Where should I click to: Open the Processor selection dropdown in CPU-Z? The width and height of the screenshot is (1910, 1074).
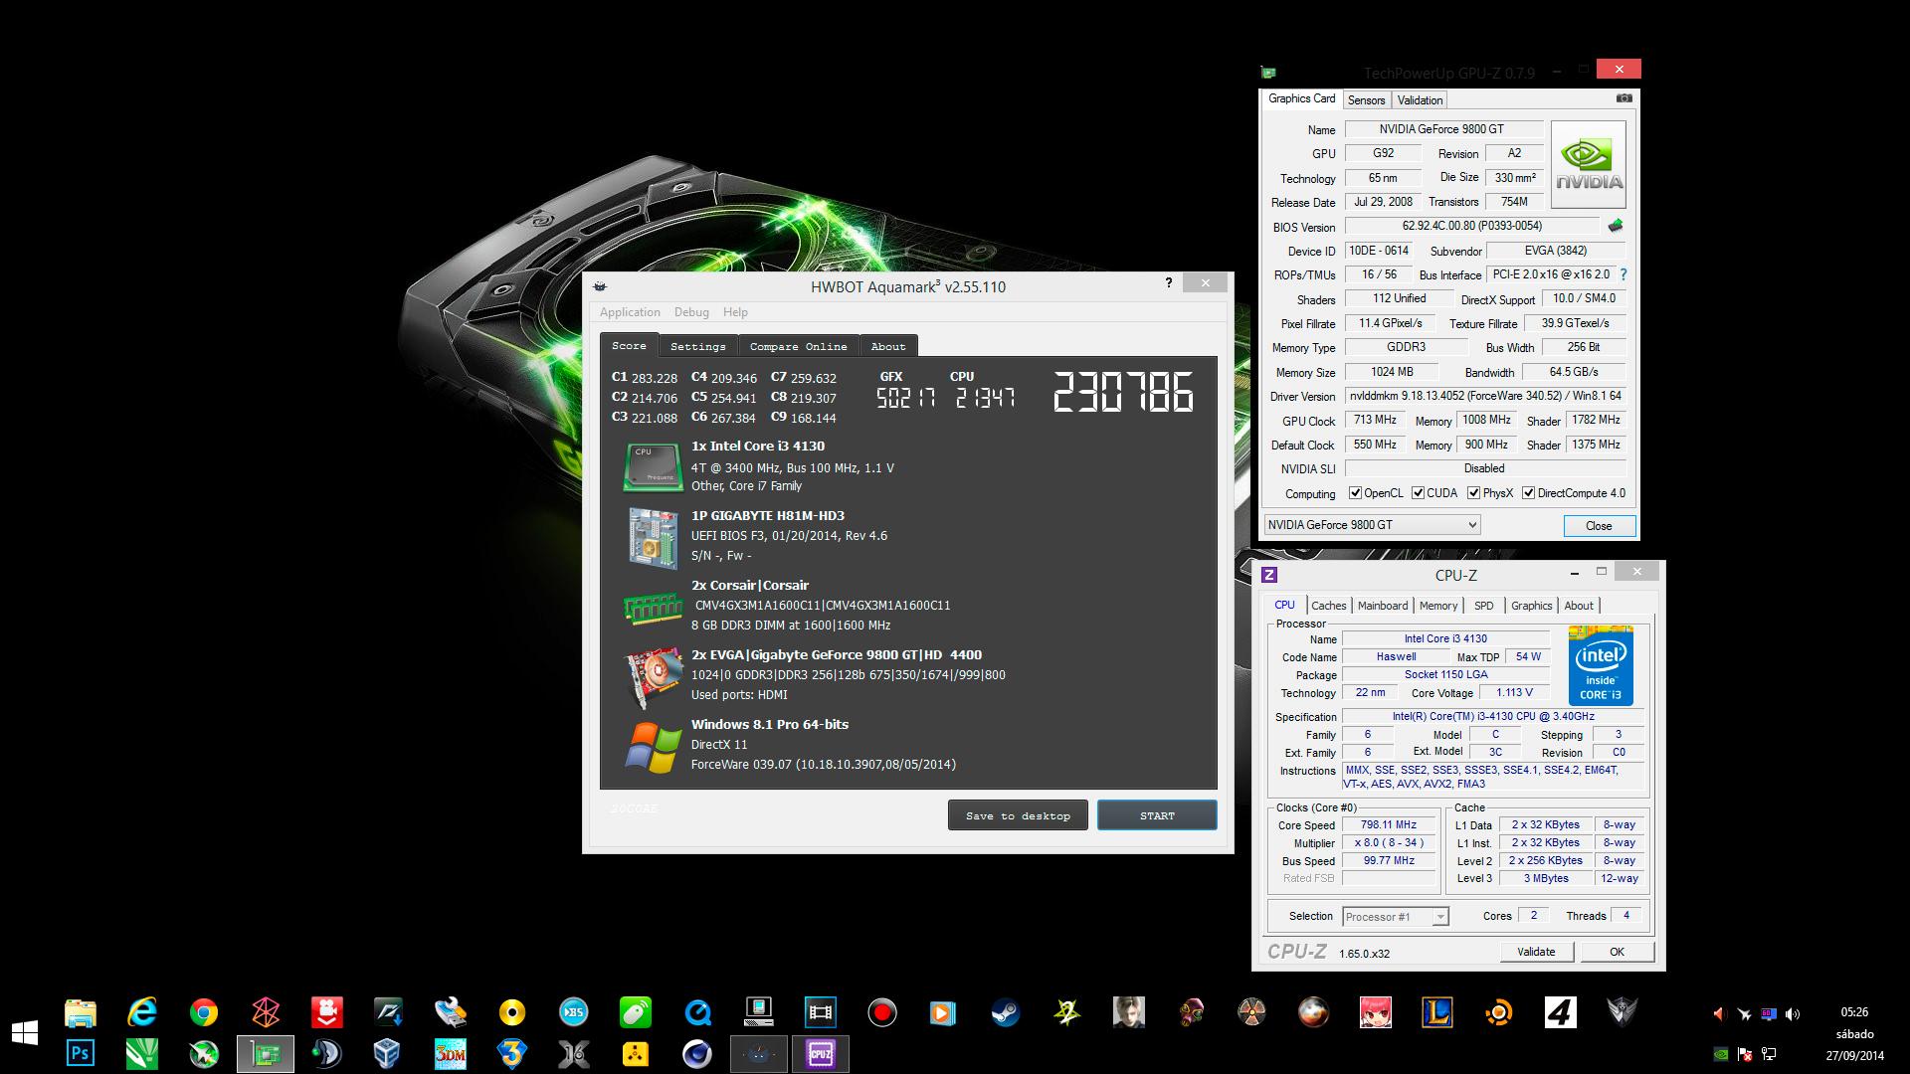[1395, 917]
